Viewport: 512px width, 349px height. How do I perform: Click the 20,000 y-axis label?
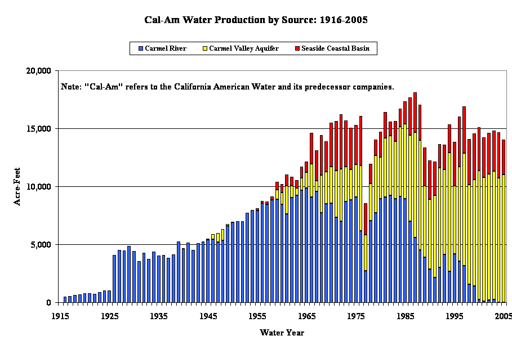pyautogui.click(x=38, y=71)
